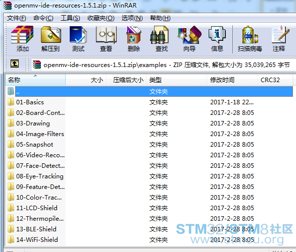Screen dimensions: 296x252
Task: Open the Tools (工具) menu
Action: (70, 18)
